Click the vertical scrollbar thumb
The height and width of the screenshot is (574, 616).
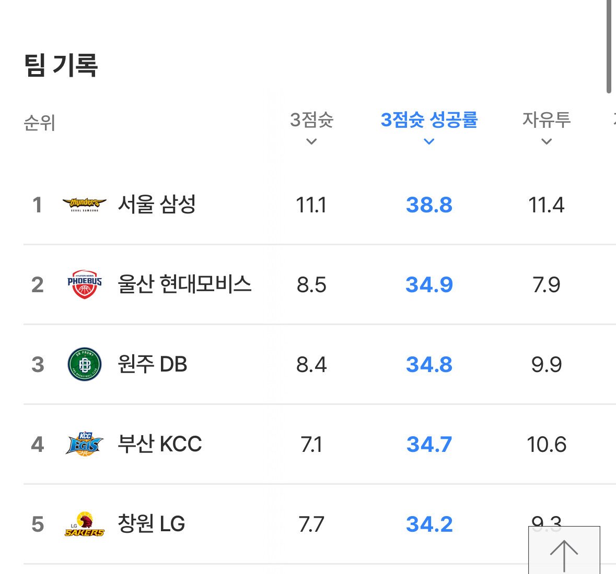click(x=609, y=46)
